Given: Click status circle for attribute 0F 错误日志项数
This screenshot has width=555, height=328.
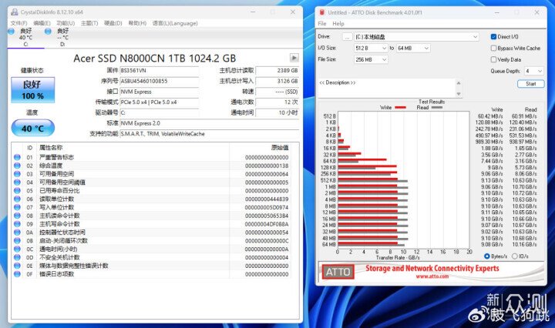Looking at the screenshot, I should [x=17, y=274].
